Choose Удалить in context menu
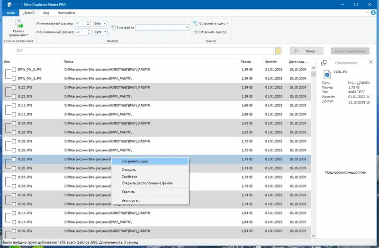 point(150,192)
